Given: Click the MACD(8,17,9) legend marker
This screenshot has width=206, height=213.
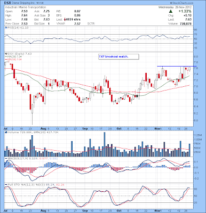Looking at the screenshot, I should [x=6, y=158].
